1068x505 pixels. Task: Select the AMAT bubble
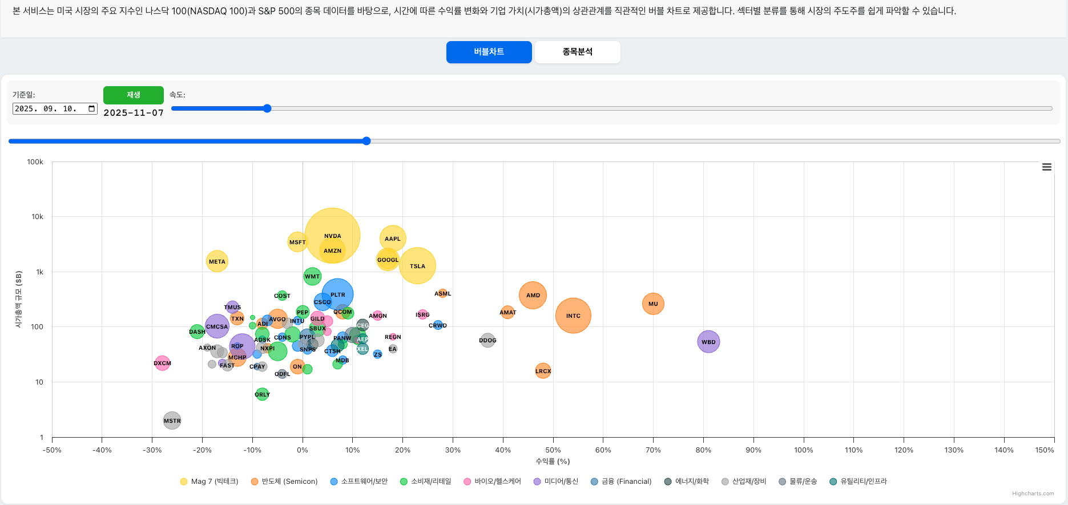pyautogui.click(x=507, y=312)
